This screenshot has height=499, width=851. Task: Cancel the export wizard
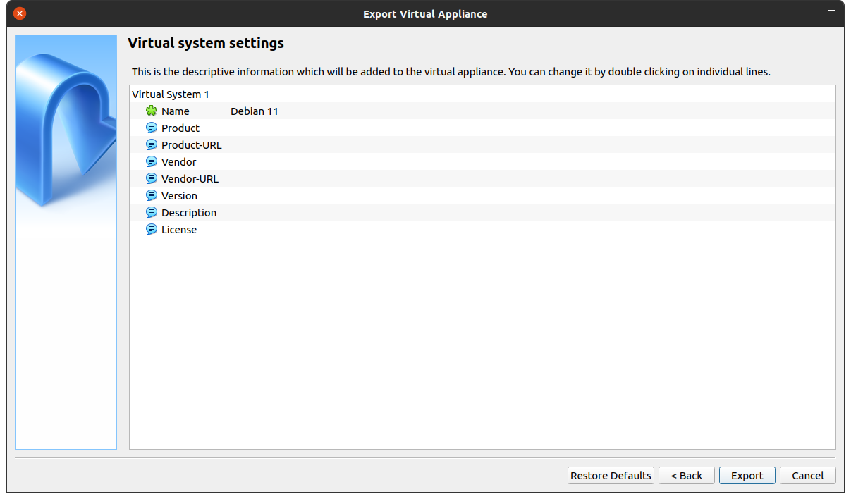(x=807, y=476)
